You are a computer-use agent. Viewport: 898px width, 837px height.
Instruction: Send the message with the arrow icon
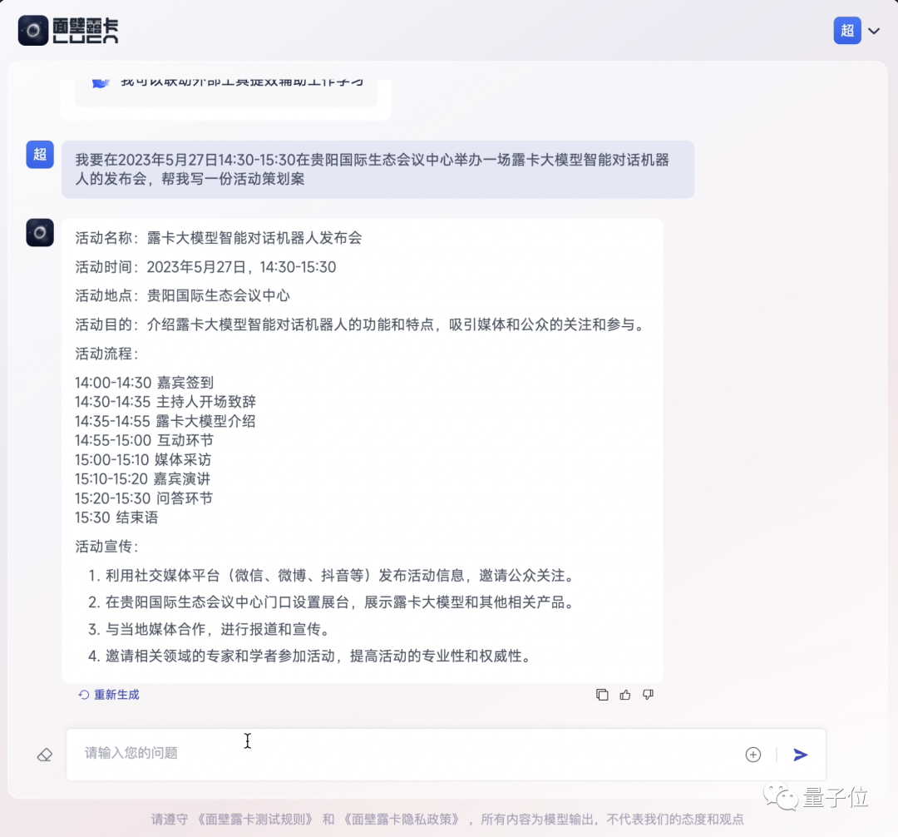801,755
